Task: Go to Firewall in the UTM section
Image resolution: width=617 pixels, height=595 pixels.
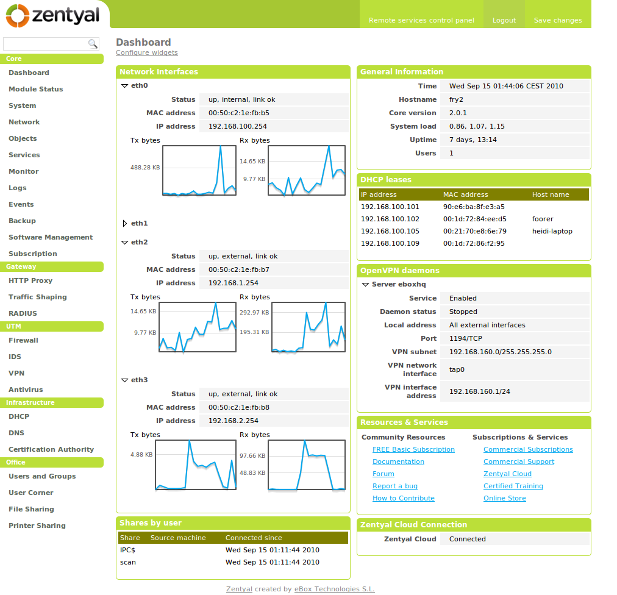Action: coord(23,340)
